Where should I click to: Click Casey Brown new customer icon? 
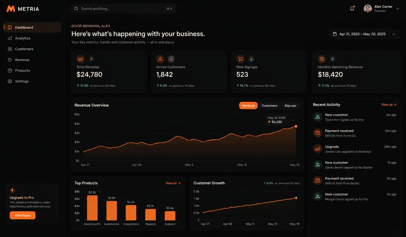tap(318, 165)
